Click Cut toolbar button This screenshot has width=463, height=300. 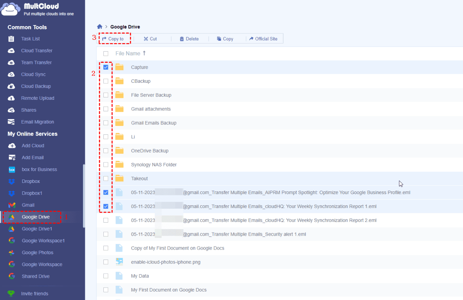(150, 39)
